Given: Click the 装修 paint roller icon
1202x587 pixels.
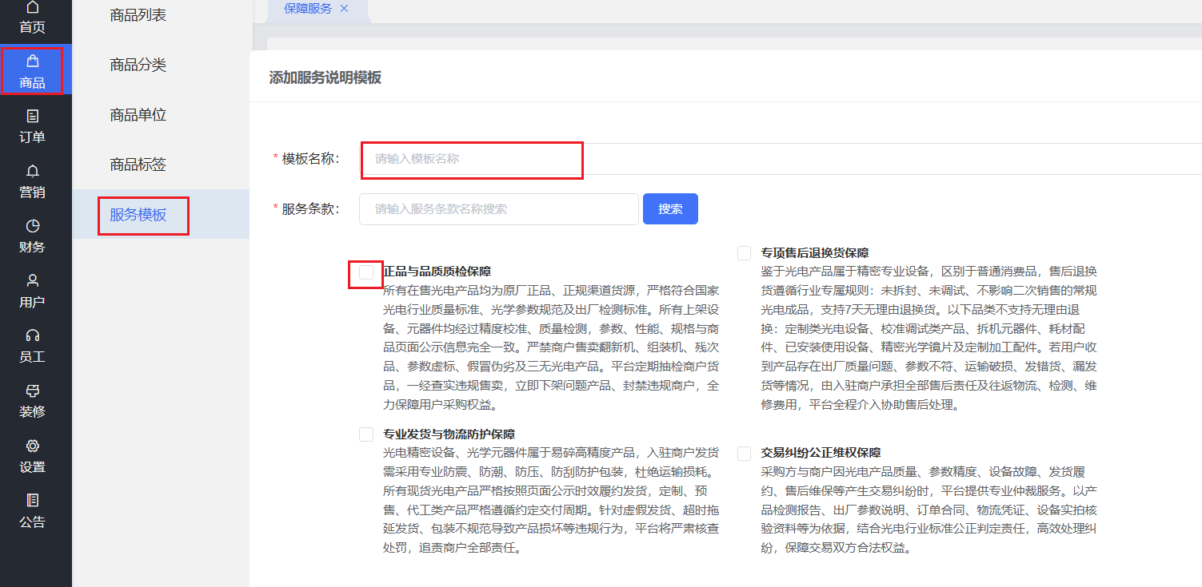Looking at the screenshot, I should (x=32, y=391).
